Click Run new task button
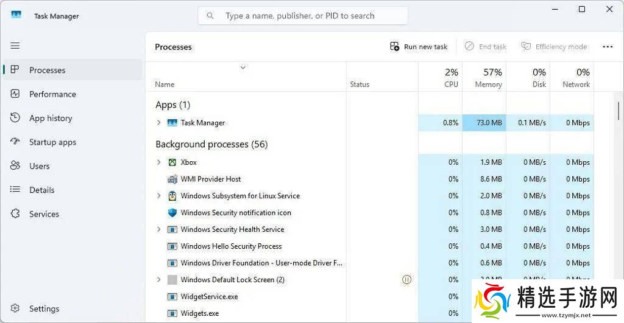 [419, 47]
